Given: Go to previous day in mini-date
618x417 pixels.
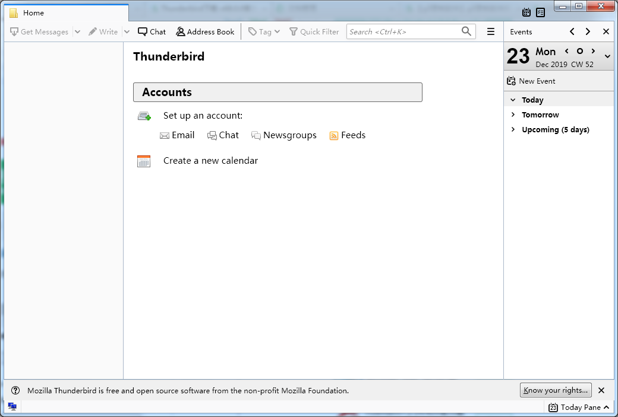Looking at the screenshot, I should (567, 51).
